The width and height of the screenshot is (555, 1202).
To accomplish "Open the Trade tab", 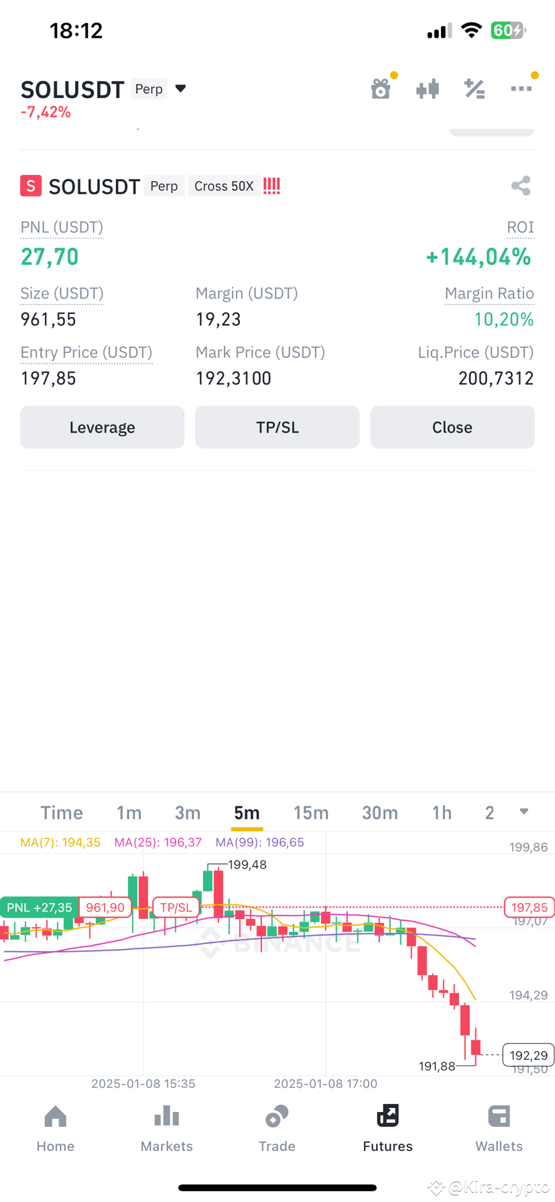I will click(277, 1129).
